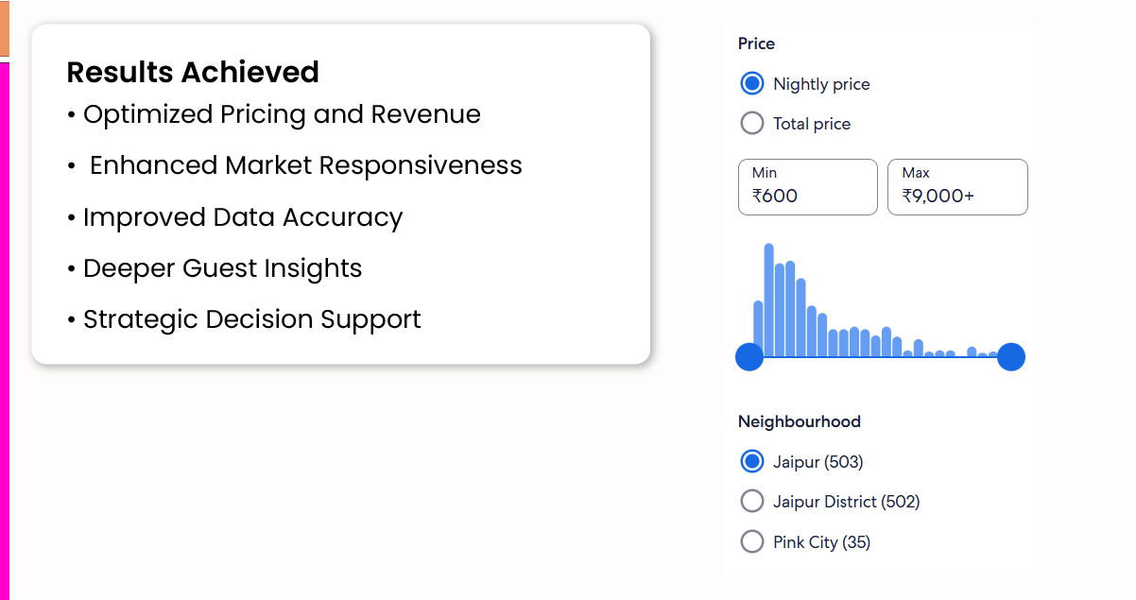Click the Price section heading
Viewport: 1136px width, 600px height.
756,43
